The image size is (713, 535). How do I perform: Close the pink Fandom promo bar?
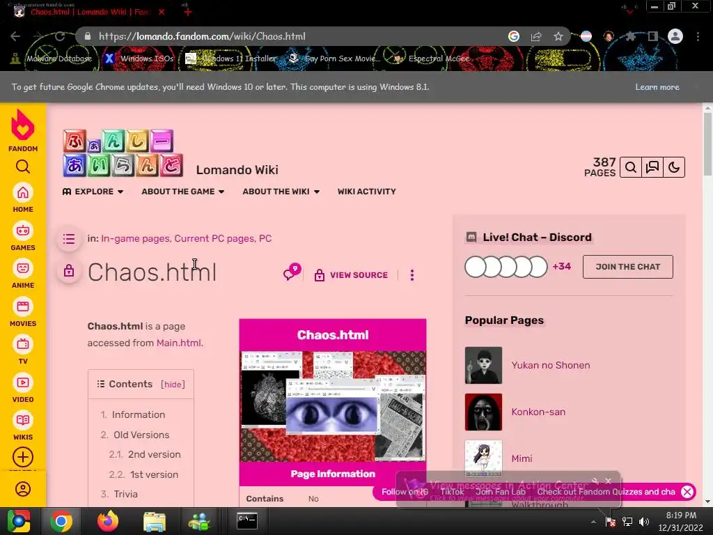click(x=687, y=492)
